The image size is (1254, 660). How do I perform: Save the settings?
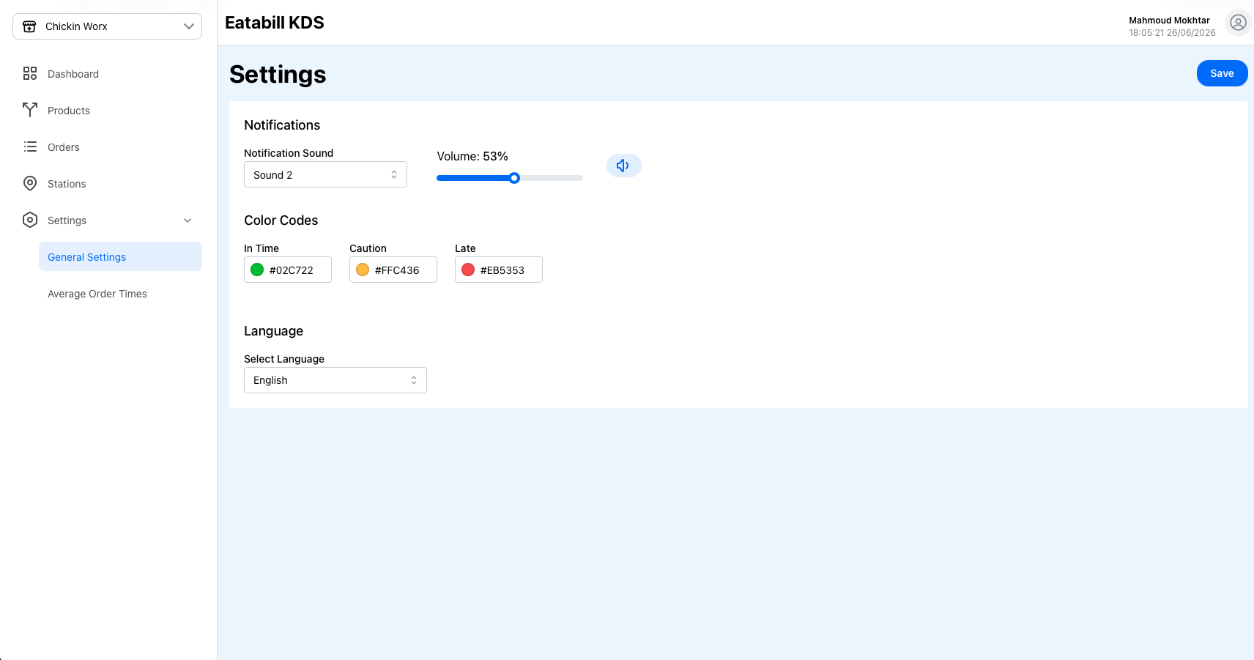tap(1222, 73)
